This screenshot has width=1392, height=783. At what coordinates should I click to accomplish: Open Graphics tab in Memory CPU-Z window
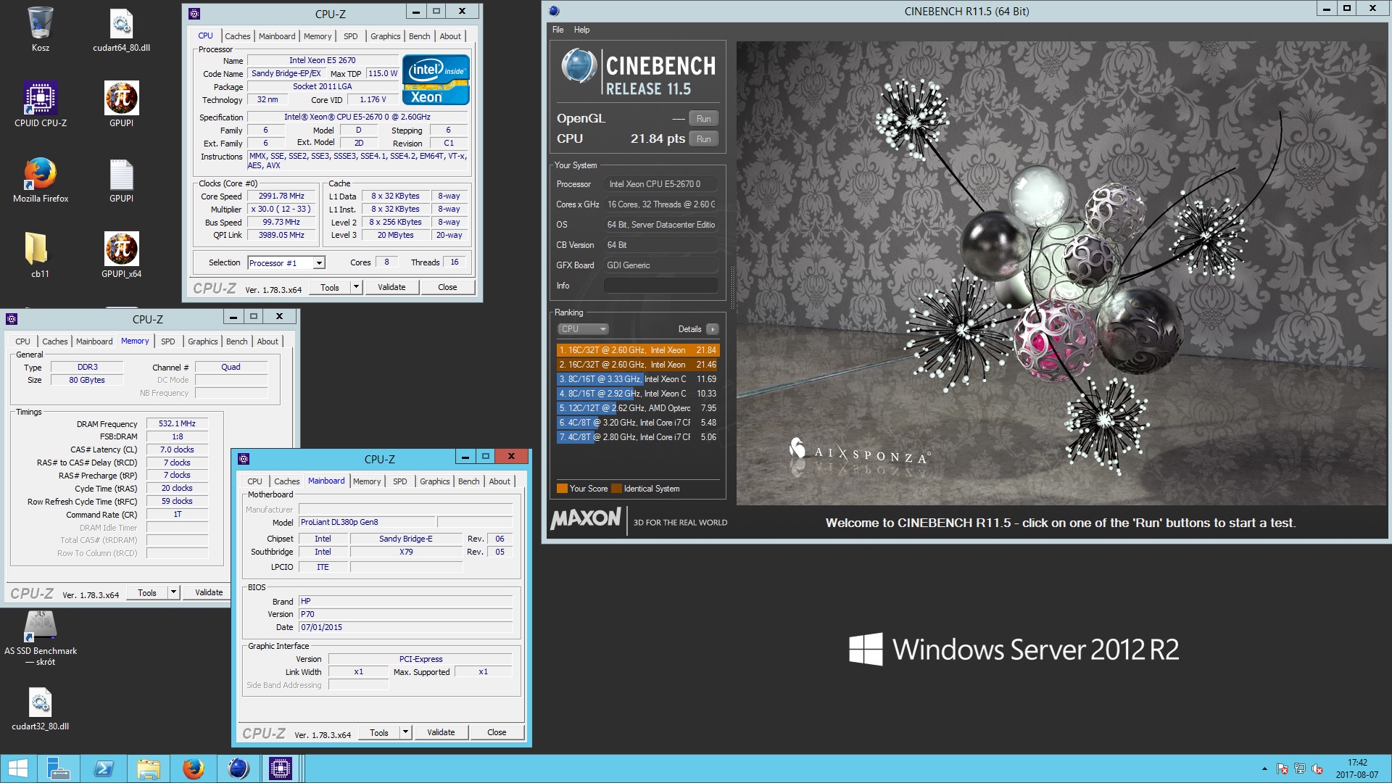click(202, 341)
